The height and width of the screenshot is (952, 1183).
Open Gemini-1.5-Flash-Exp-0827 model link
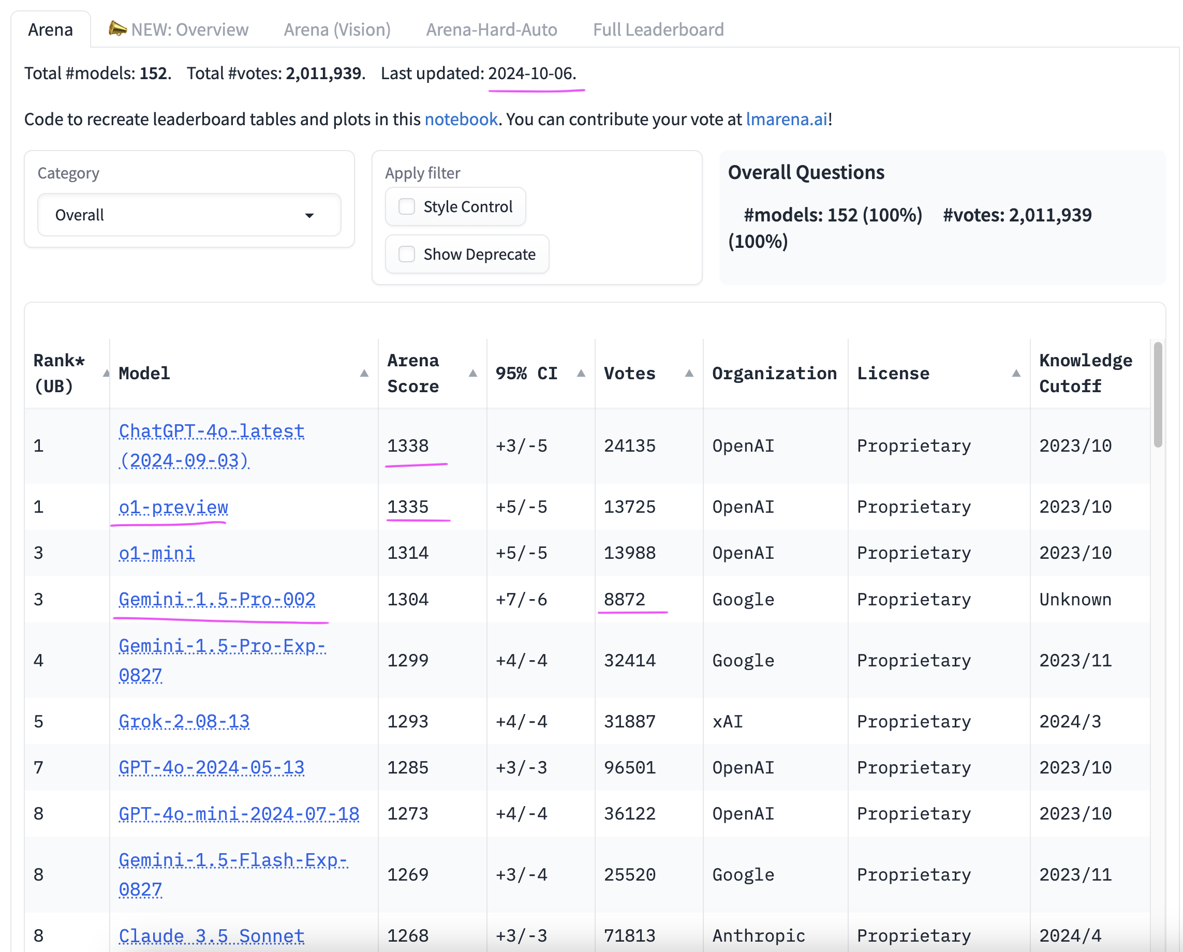point(233,874)
